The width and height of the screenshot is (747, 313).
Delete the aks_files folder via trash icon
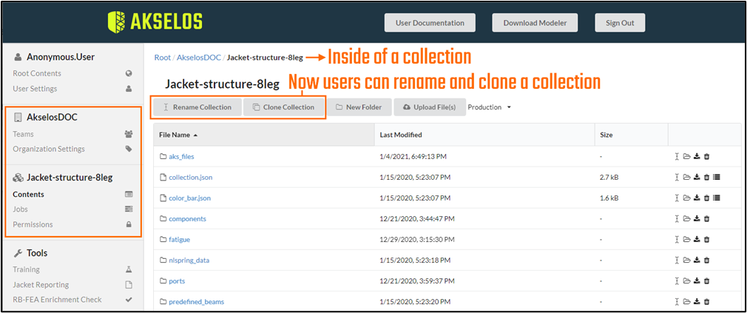tap(707, 156)
